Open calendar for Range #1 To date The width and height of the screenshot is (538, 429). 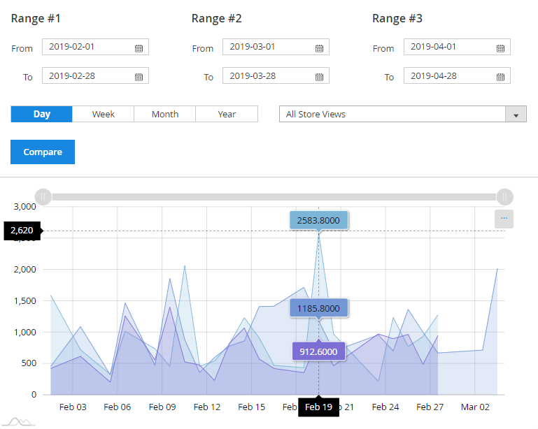pos(139,76)
